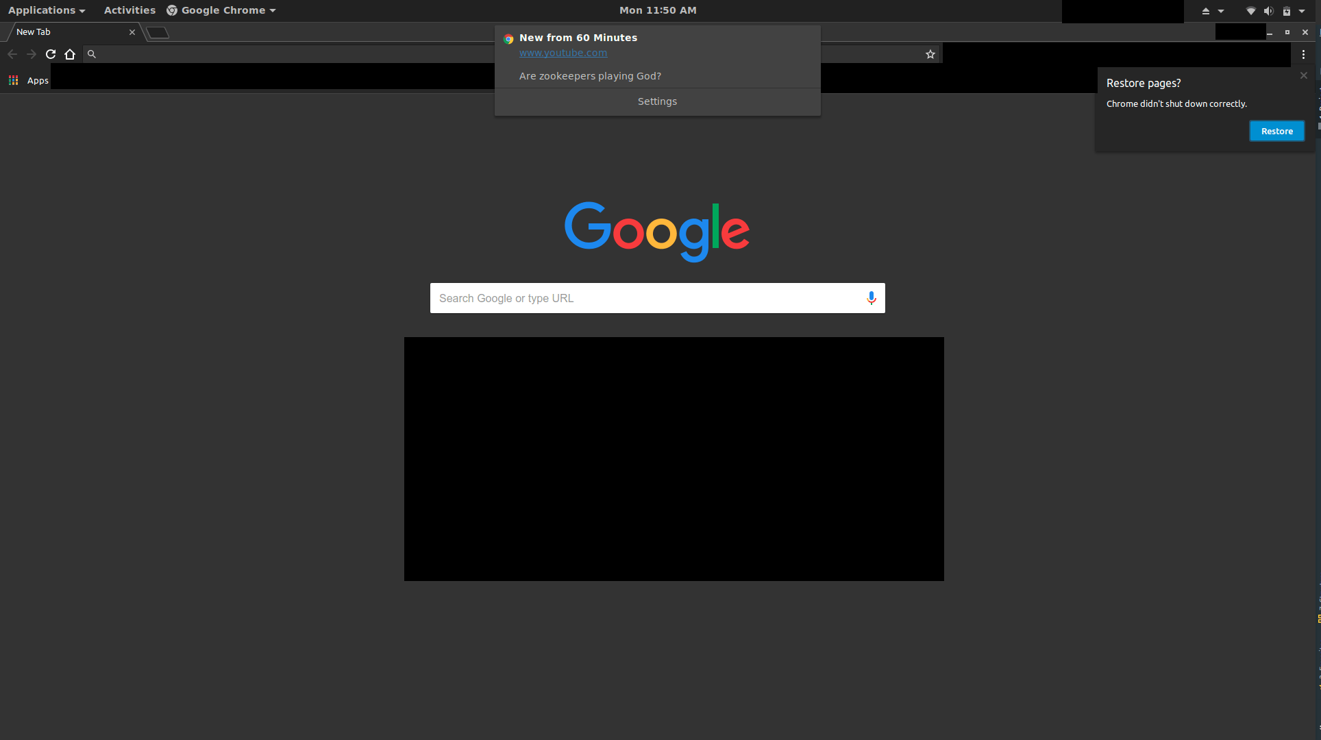The height and width of the screenshot is (740, 1321).
Task: Click the volume speaker icon
Action: (1269, 11)
